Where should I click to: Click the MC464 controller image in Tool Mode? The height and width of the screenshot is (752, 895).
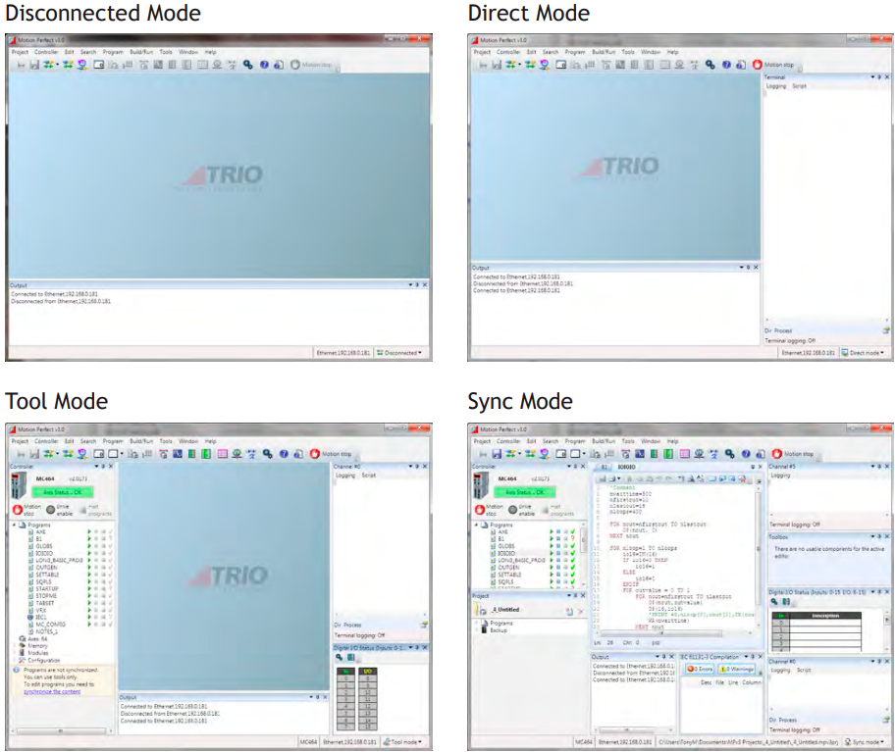click(19, 485)
